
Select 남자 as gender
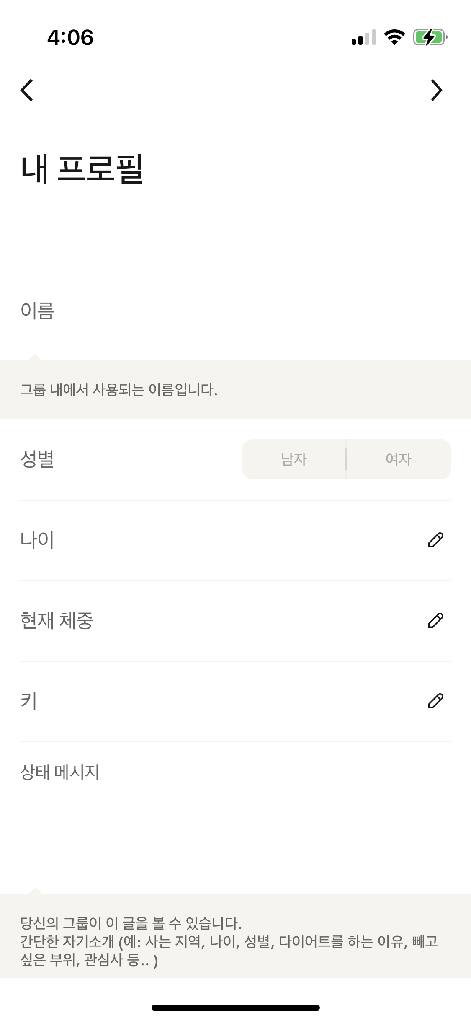click(294, 459)
